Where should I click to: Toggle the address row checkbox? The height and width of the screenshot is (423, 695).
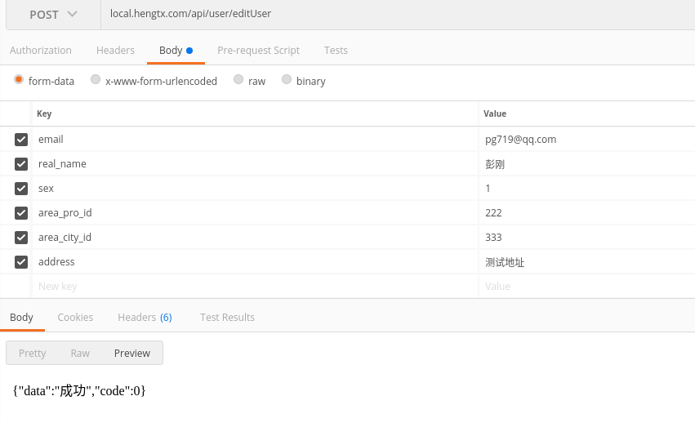[x=21, y=261]
